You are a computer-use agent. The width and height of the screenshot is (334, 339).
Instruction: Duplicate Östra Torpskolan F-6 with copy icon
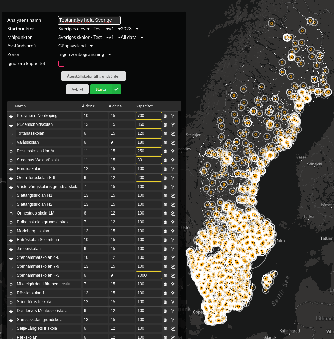point(173,178)
